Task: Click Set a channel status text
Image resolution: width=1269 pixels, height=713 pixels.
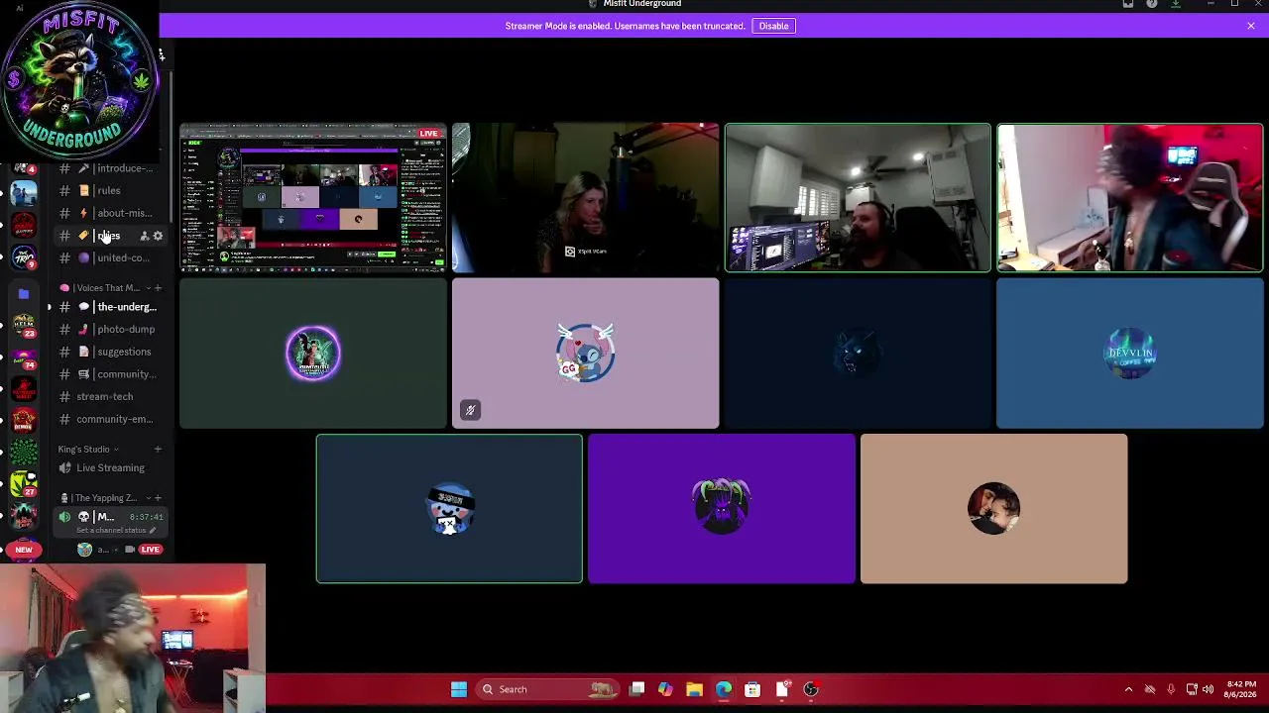Action: [x=112, y=530]
